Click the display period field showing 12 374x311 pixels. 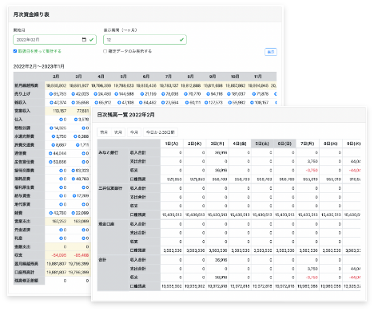click(145, 40)
